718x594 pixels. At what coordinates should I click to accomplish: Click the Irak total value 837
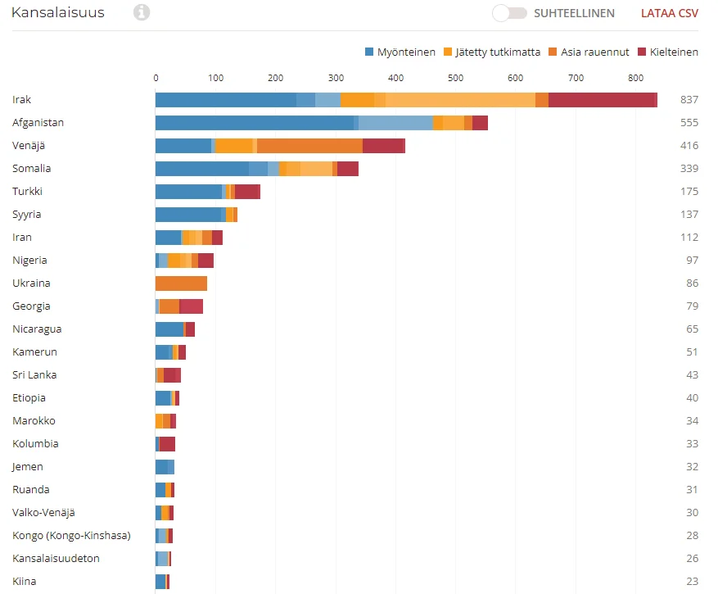[689, 100]
